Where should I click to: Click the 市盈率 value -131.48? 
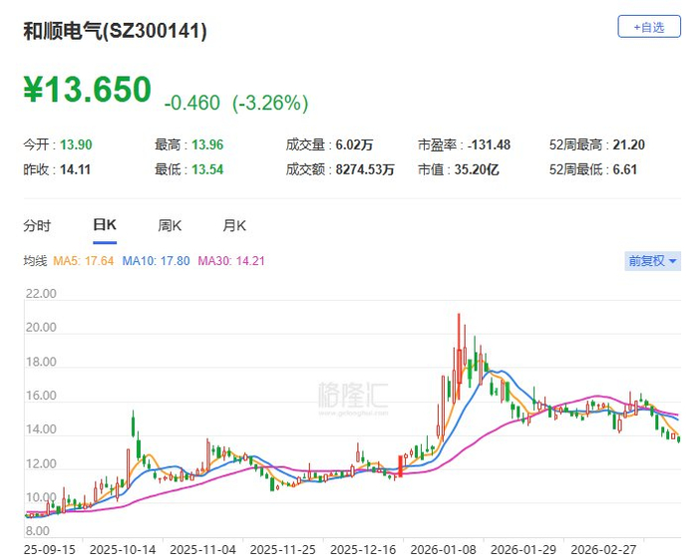[x=489, y=144]
